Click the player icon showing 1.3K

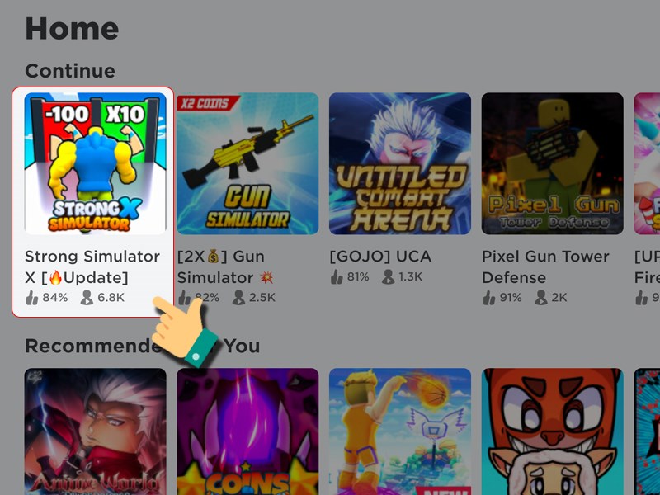pyautogui.click(x=388, y=277)
